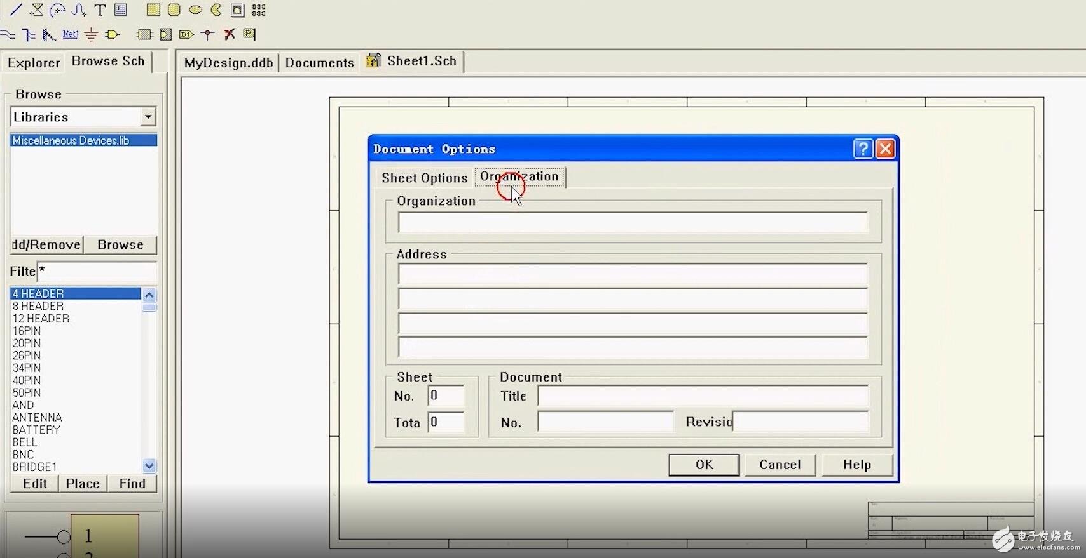Viewport: 1086px width, 558px height.
Task: Open the Sheet1.Sch document tab
Action: tap(412, 61)
